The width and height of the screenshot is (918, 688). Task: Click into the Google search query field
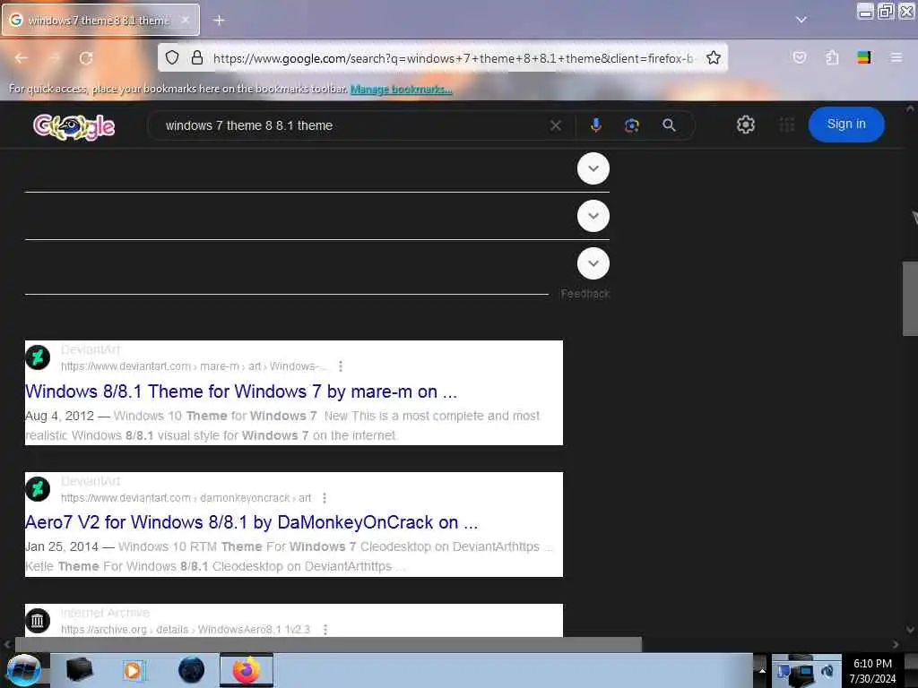click(351, 125)
